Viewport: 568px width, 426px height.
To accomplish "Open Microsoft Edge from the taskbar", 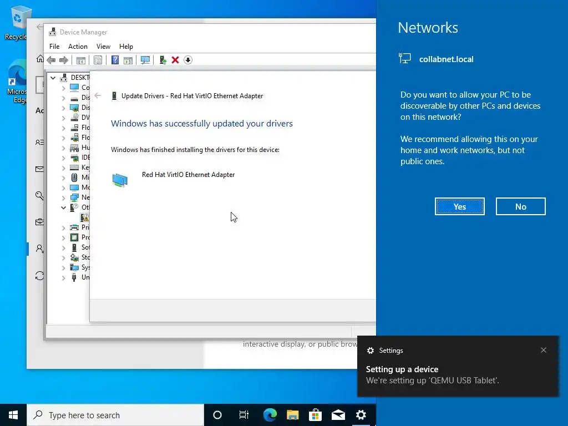I will pos(270,415).
